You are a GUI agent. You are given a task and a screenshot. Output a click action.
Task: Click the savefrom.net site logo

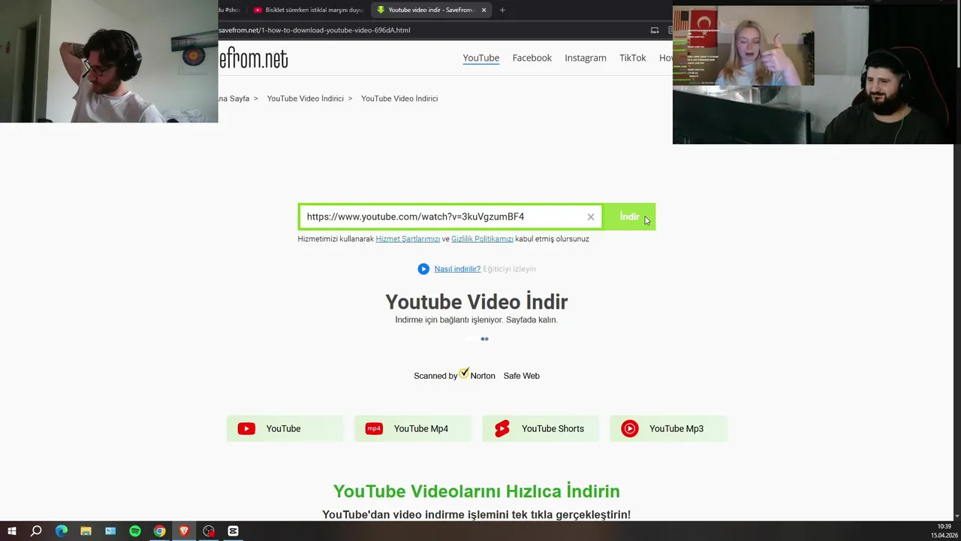[x=254, y=59]
